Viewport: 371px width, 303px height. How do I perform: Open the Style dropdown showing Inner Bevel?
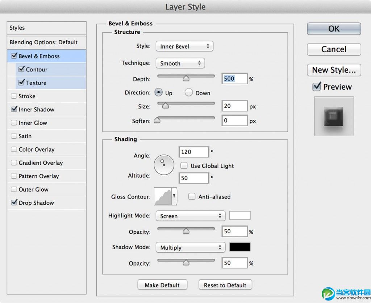184,46
